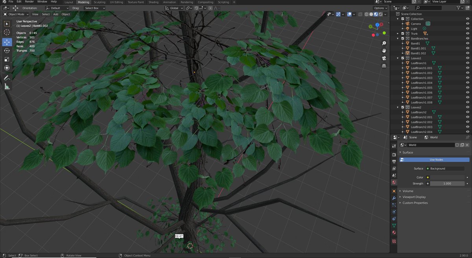Toggle X-ray mode in viewport header
This screenshot has width=472, height=258.
(360, 14)
